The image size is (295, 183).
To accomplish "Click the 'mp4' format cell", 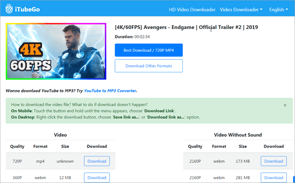I will click(40, 161).
